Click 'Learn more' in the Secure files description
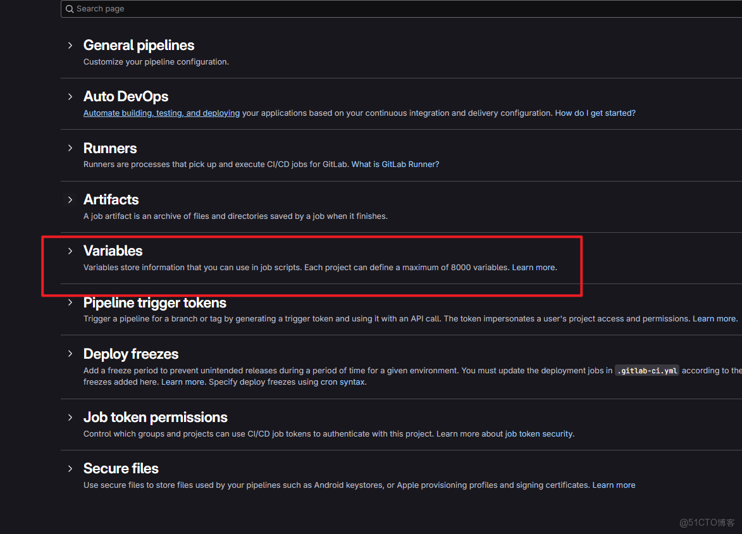742x534 pixels. point(614,485)
